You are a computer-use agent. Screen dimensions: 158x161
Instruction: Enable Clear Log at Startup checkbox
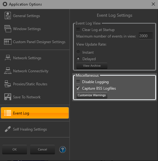pyautogui.click(x=78, y=29)
